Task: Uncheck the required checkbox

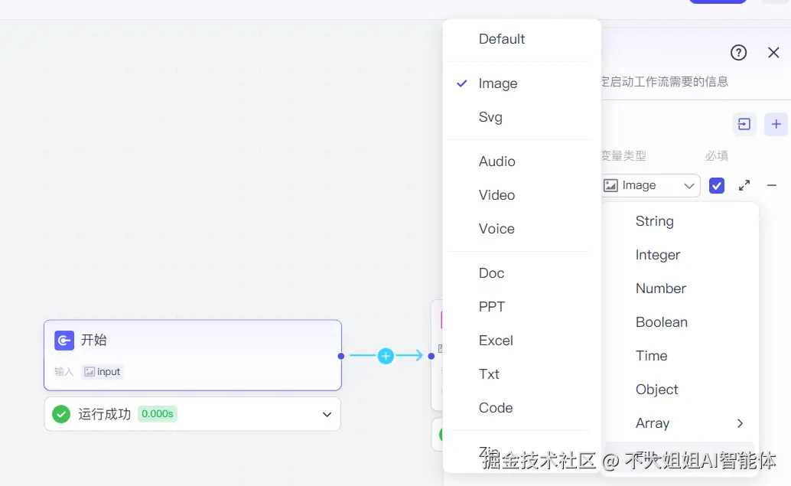Action: click(x=717, y=185)
